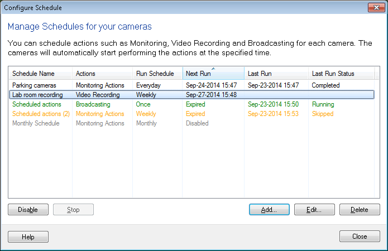This screenshot has height=251, width=388.
Task: Click the Skipped status cell
Action: tap(323, 114)
